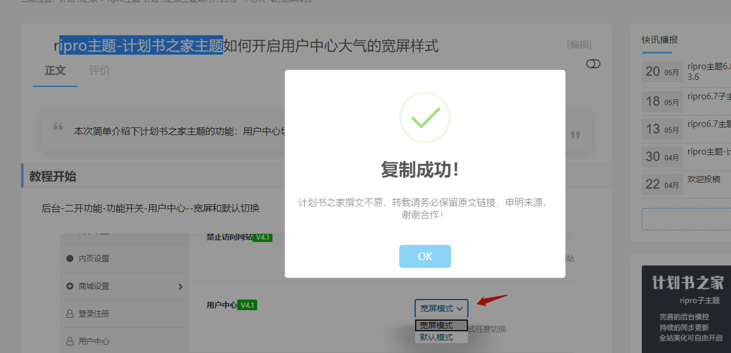The image size is (731, 353).
Task: Switch to the 正文 tab
Action: pos(55,70)
